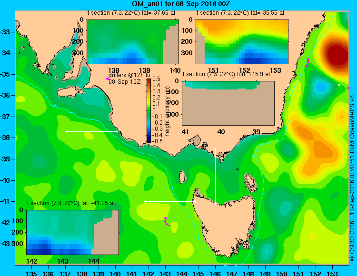Viewport: 357px width, 276px height.
Task: Click the 141 longitude label on bottom axis
Action: [x=132, y=274]
